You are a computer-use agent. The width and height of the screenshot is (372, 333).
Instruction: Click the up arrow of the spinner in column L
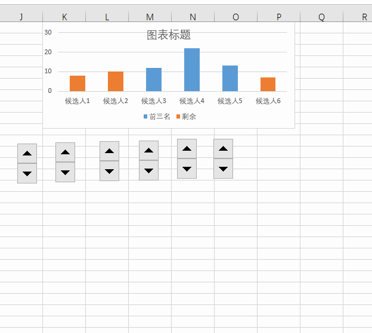pos(109,151)
